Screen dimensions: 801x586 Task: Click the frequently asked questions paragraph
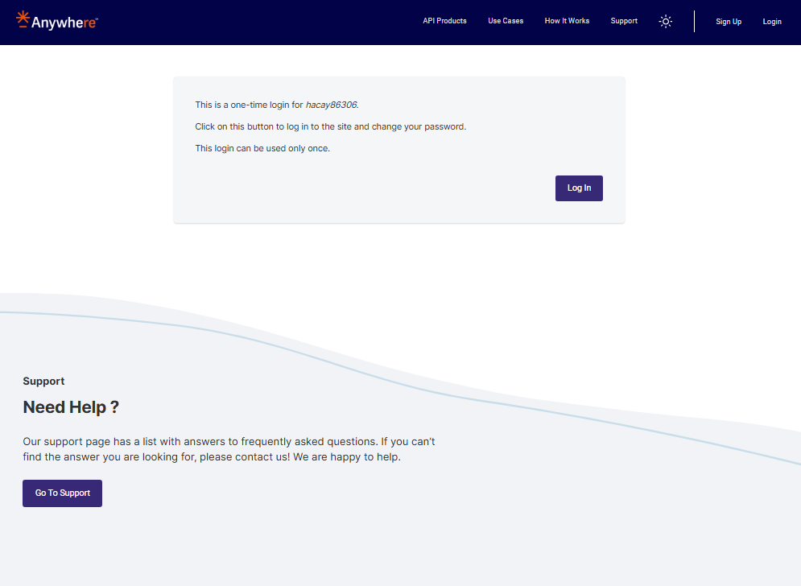tap(229, 449)
